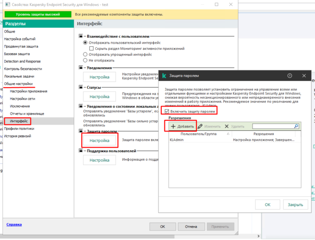
Task: Click Разрешения column header
Action: click(264, 134)
